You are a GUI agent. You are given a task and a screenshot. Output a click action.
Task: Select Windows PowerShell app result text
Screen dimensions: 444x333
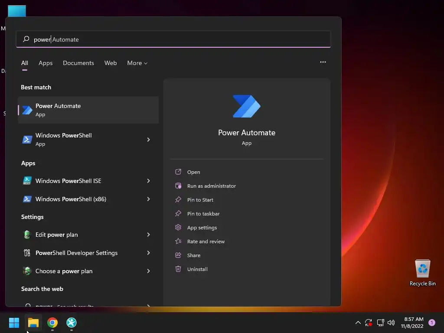(63, 135)
